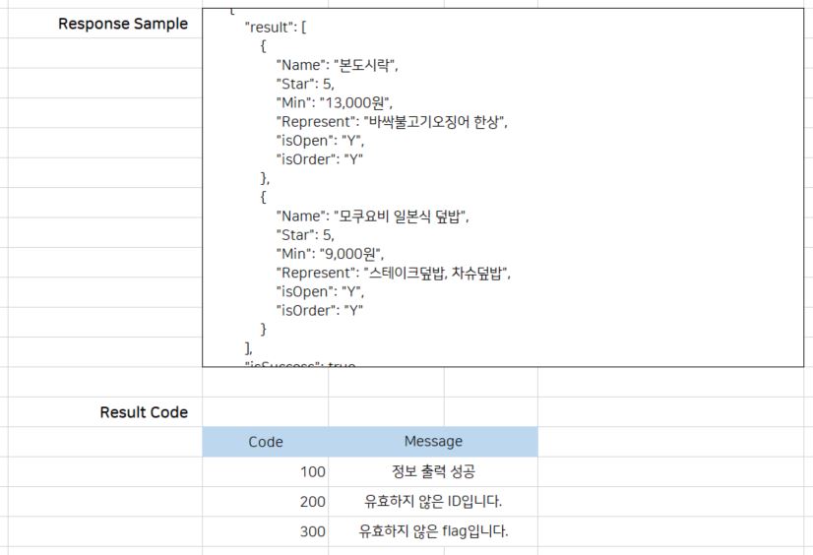Click the Message column header cell
Screen dimensions: 813x555
433,442
